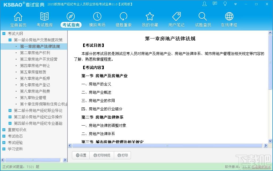Click the 已是最新版本 version link
This screenshot has width=273, height=171.
(x=261, y=167)
